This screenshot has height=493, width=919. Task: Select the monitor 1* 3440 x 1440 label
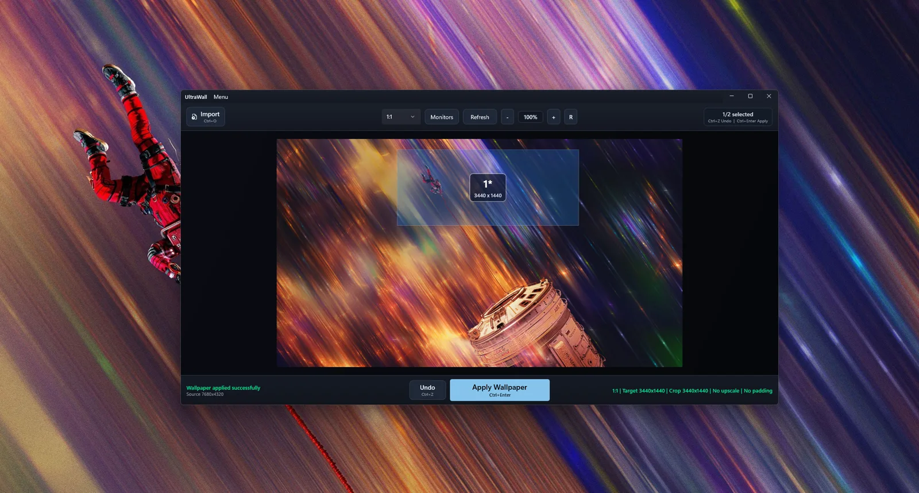tap(488, 187)
